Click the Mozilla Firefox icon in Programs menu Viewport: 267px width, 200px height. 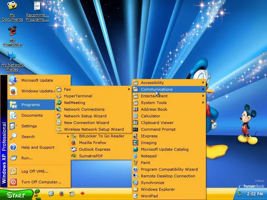pos(74,143)
